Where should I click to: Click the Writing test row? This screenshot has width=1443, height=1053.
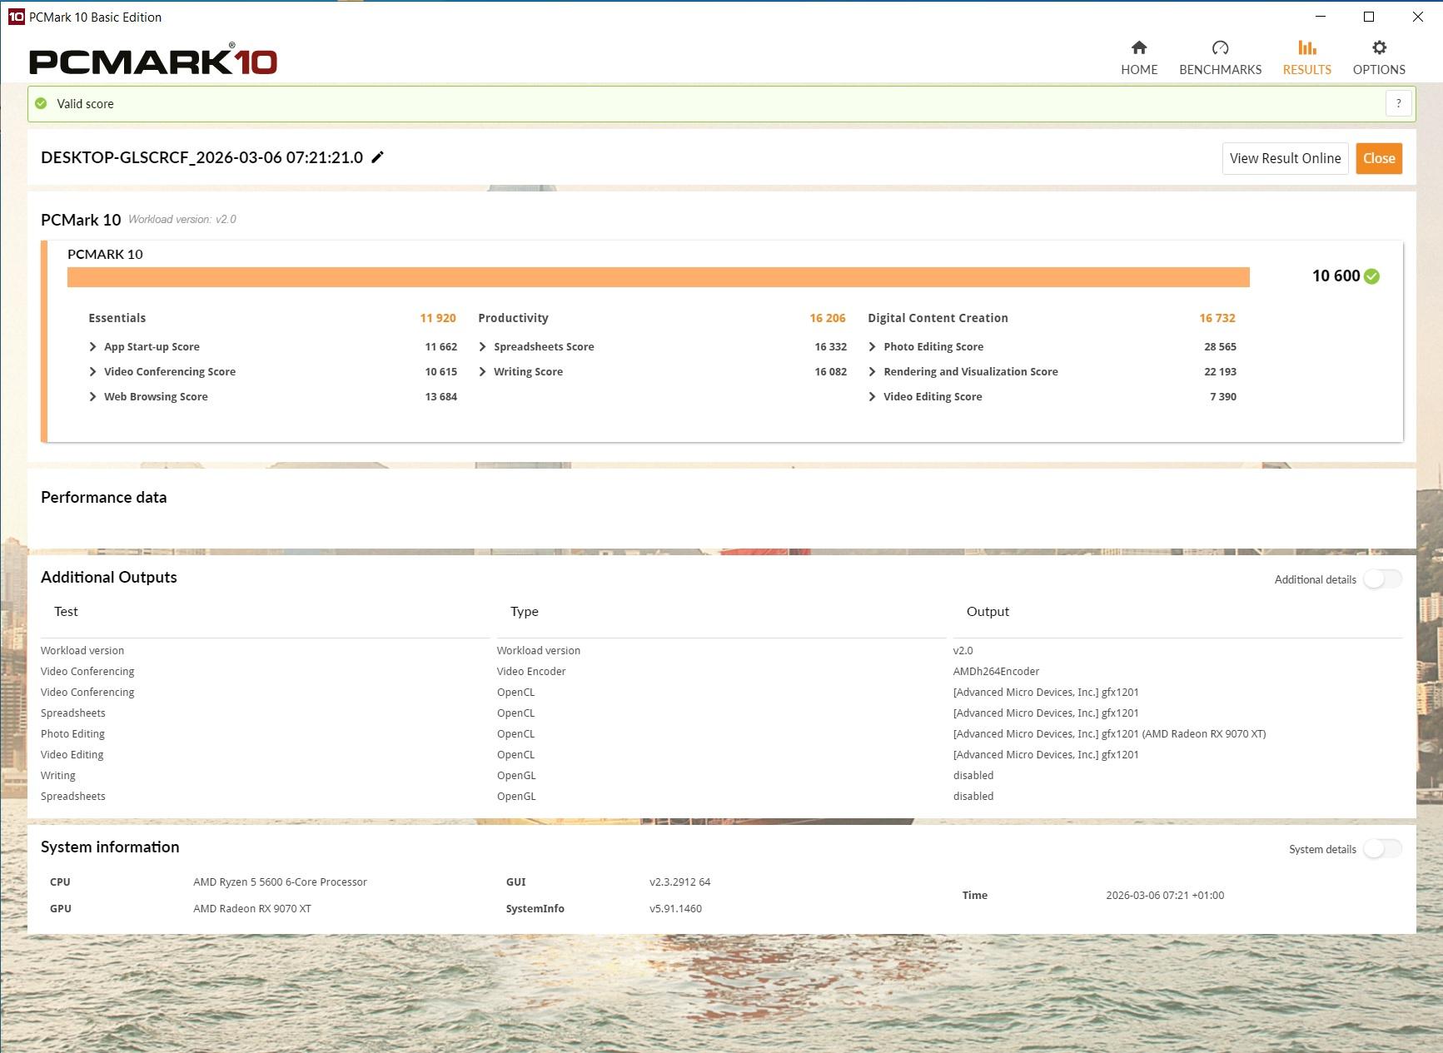tap(57, 775)
